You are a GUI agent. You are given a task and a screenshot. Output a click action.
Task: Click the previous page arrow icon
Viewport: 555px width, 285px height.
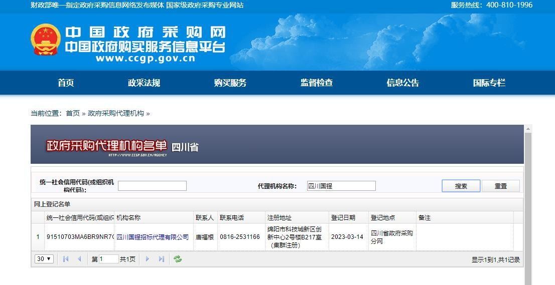[x=79, y=259]
